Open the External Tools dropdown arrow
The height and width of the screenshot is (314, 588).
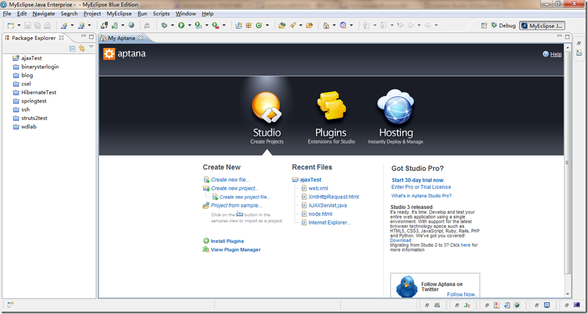[x=224, y=26]
